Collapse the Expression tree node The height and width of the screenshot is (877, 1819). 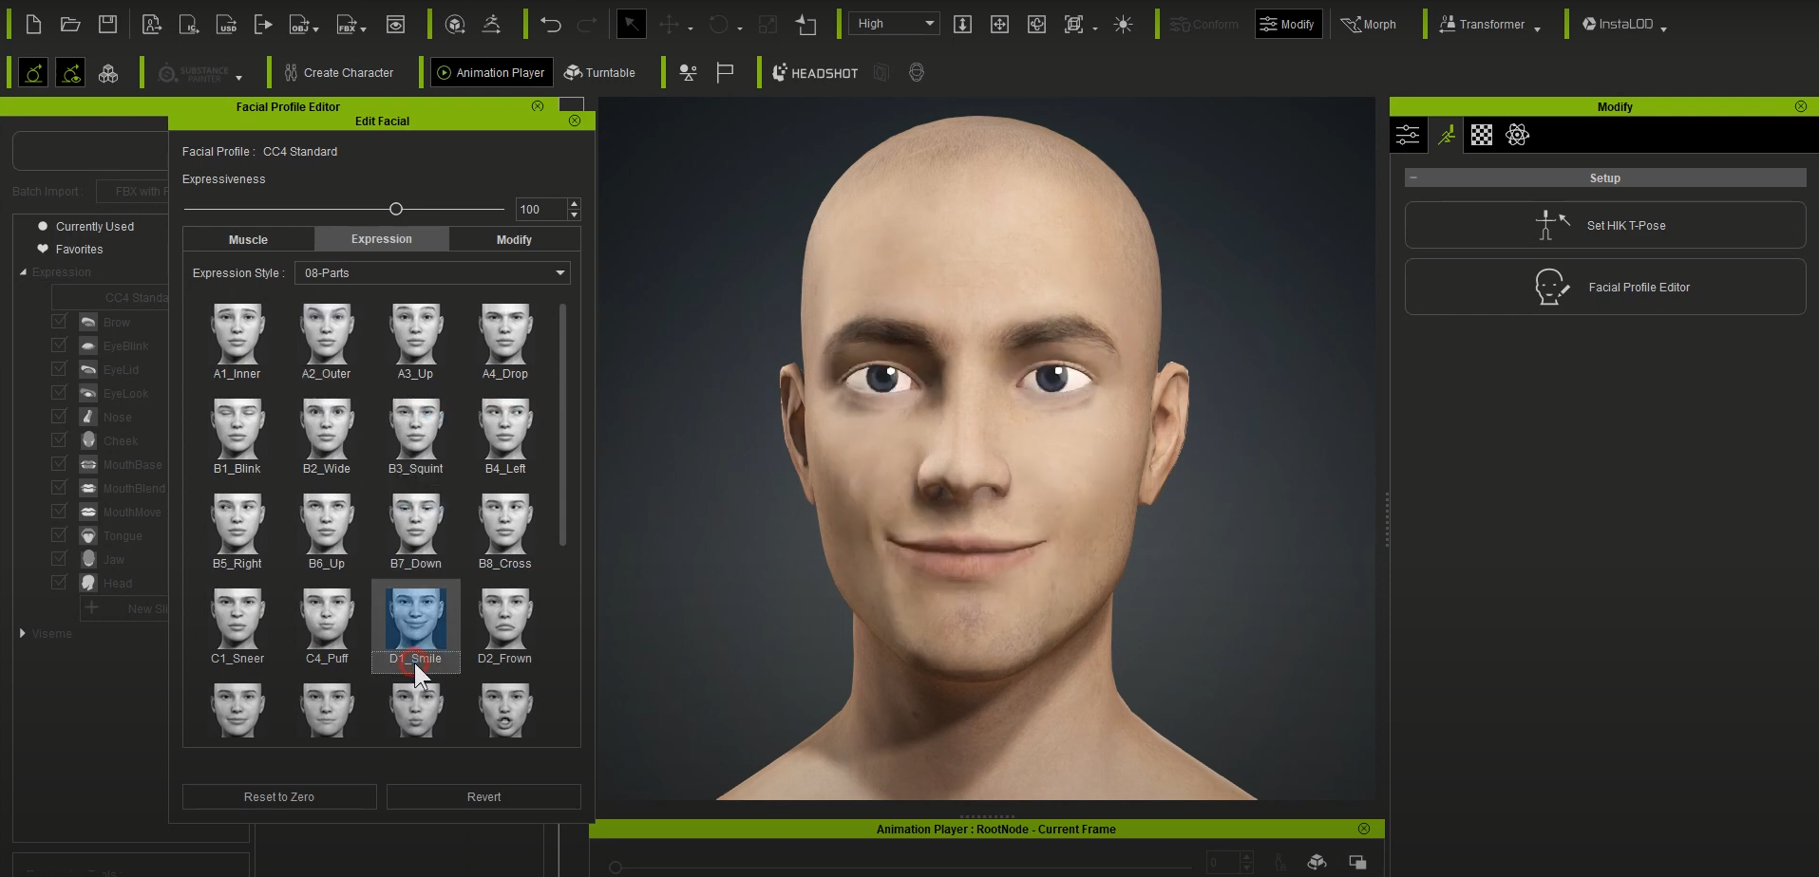23,272
